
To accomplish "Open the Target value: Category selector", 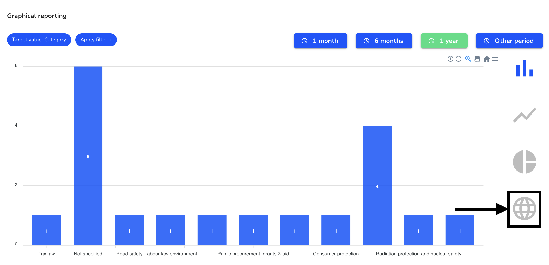I will pos(39,40).
